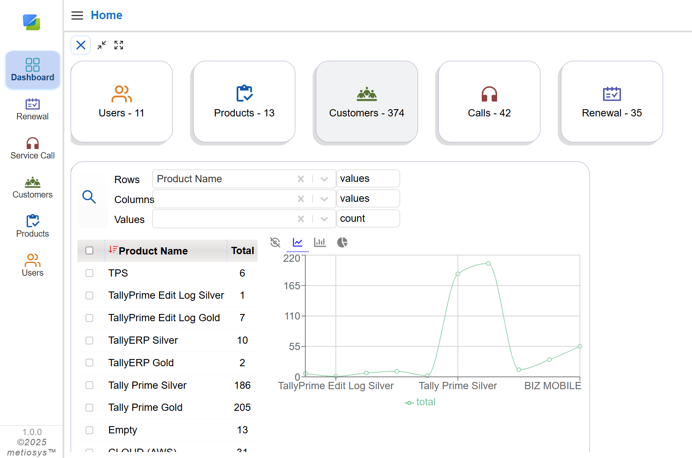This screenshot has width=692, height=458.
Task: Check the Tally Prime Silver checkbox
Action: 89,385
